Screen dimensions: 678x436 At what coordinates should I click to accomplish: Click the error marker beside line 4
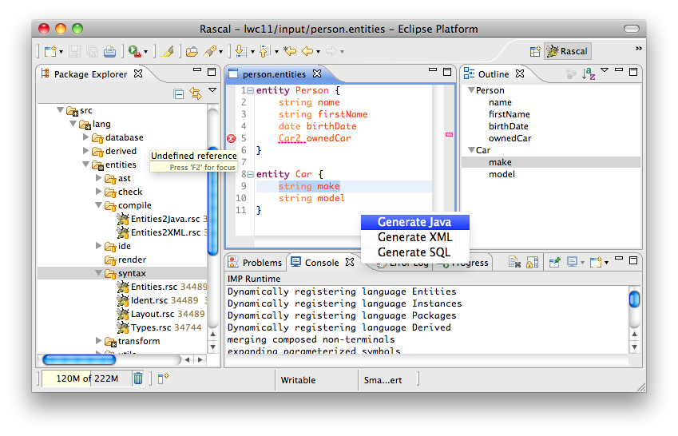coord(232,139)
